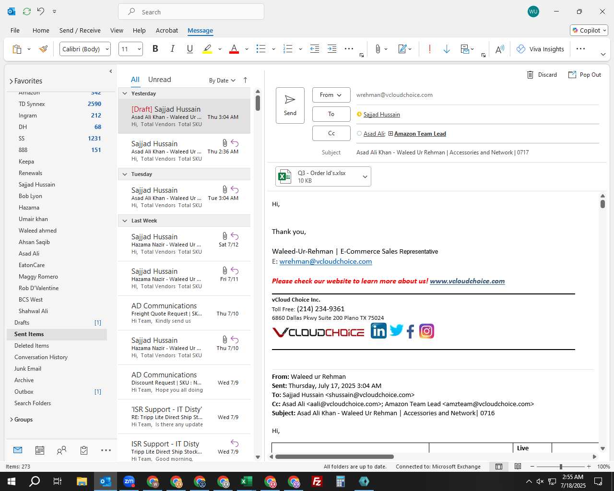Mark message as High Importance
The image size is (614, 491).
(429, 49)
